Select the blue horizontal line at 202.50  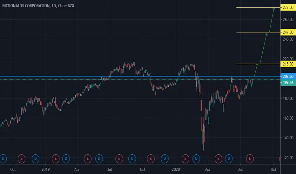[140, 76]
